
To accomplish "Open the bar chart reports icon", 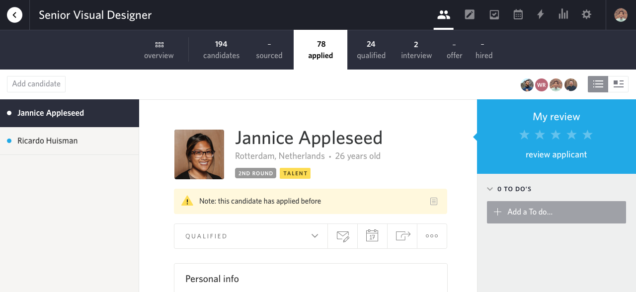I will [563, 14].
